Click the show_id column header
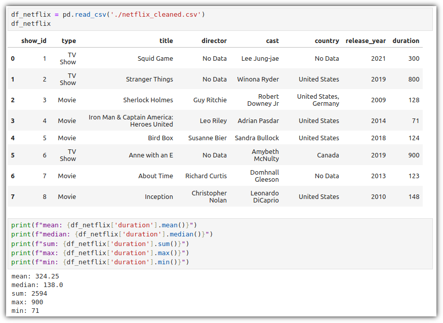Image resolution: width=443 pixels, height=323 pixels. tap(33, 41)
